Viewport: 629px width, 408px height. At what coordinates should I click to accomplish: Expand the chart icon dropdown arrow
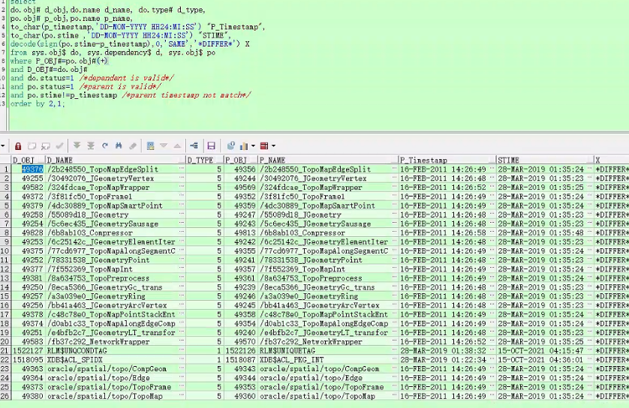[253, 146]
